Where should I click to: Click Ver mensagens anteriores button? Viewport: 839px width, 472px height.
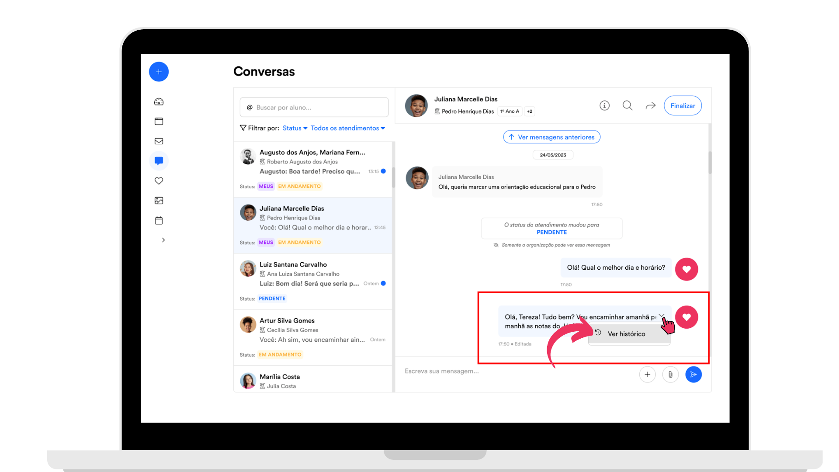[x=551, y=137]
